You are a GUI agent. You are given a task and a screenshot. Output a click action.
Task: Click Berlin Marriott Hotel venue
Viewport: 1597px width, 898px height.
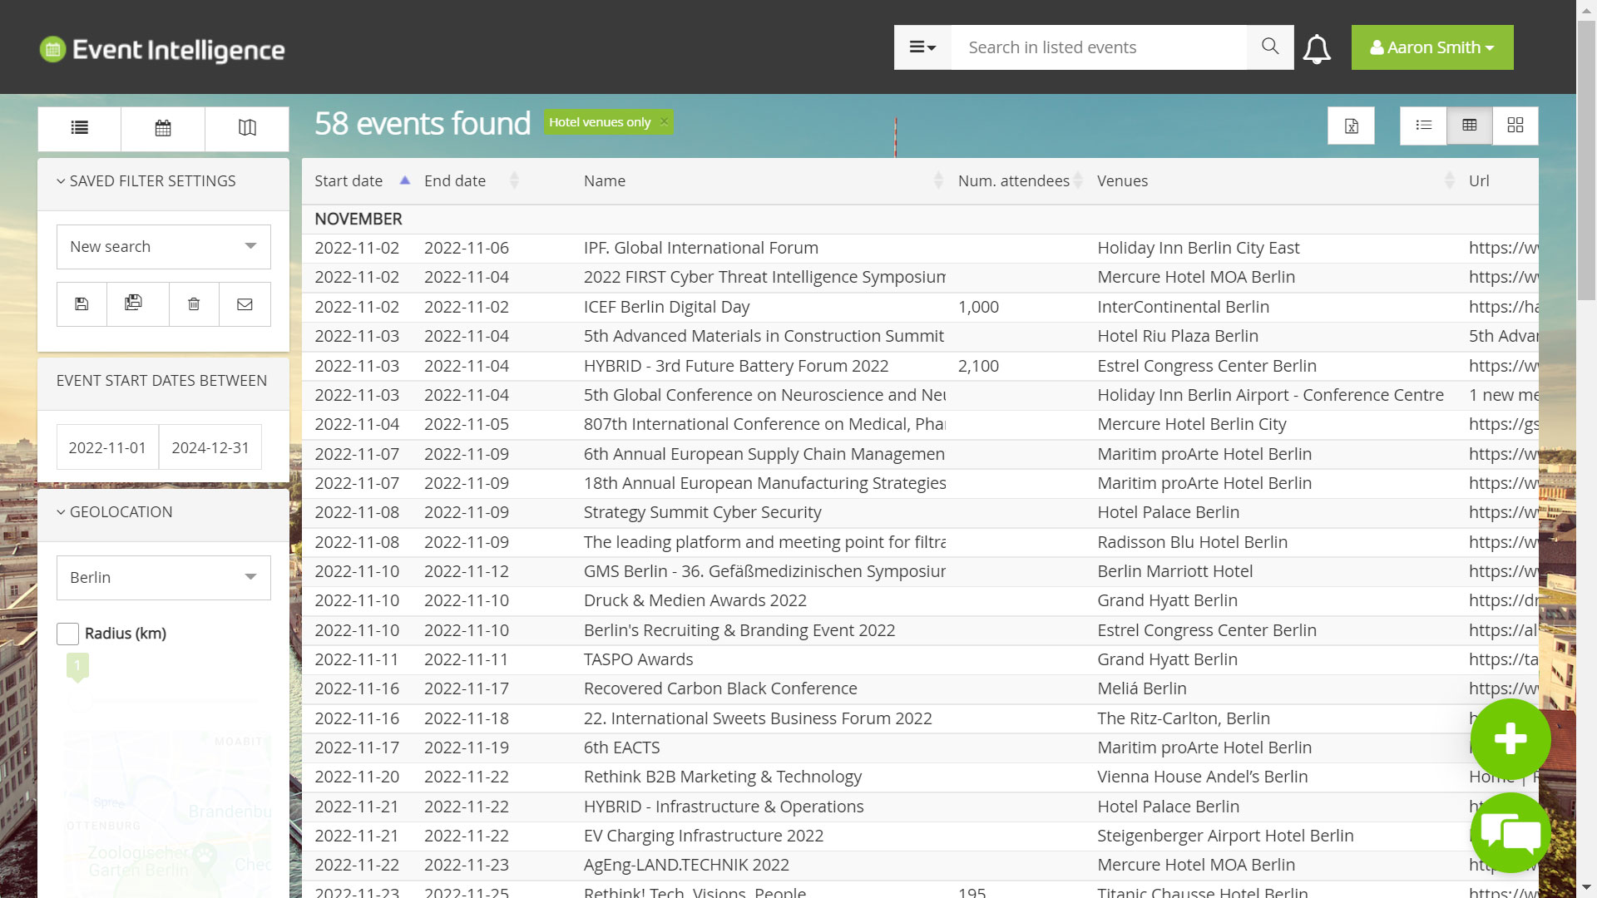(1175, 571)
